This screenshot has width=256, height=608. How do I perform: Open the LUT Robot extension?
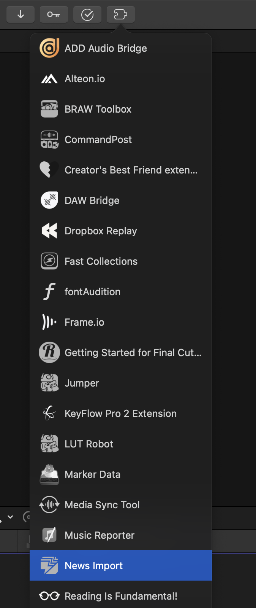(x=89, y=444)
